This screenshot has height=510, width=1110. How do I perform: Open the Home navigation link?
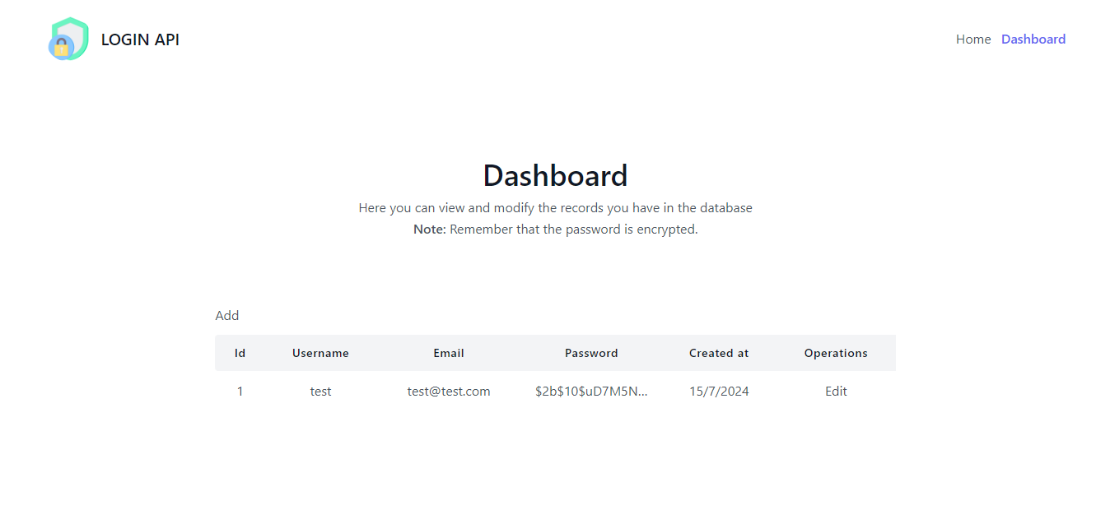[x=973, y=39]
